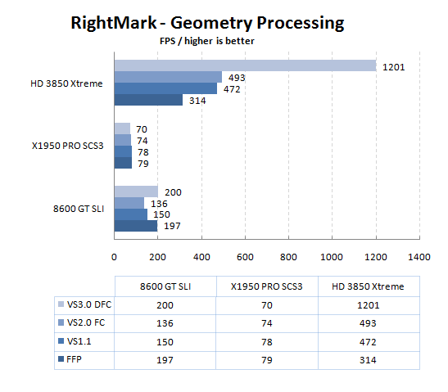Select table cell 150 in VS1.1 row
The width and height of the screenshot is (448, 392).
pos(165,342)
